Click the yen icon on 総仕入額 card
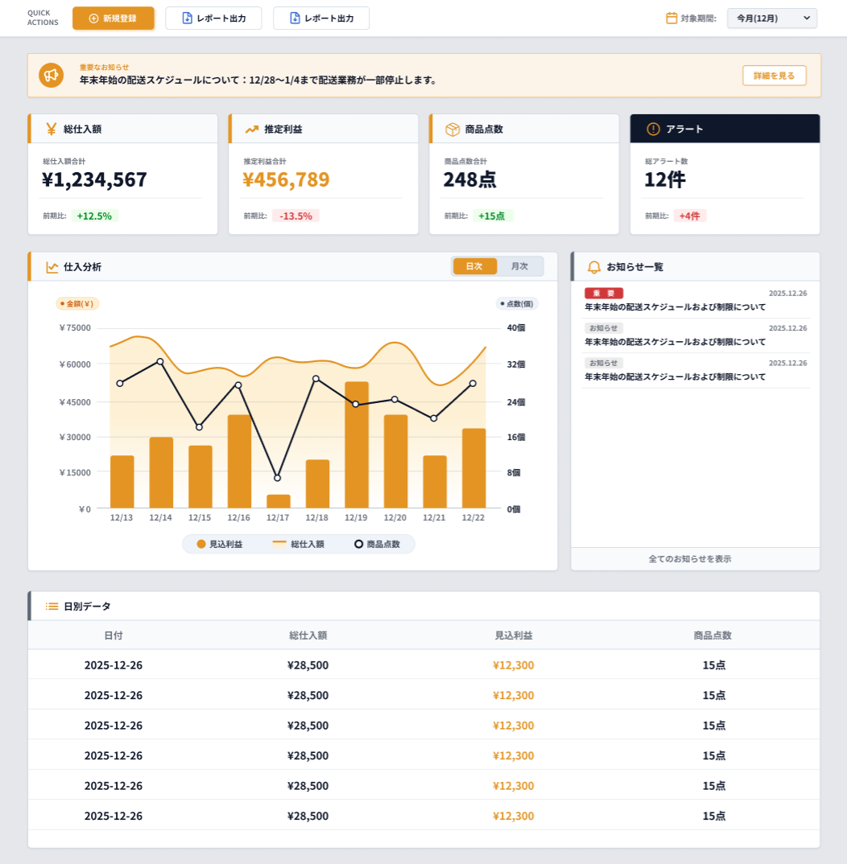This screenshot has width=847, height=864. [52, 129]
